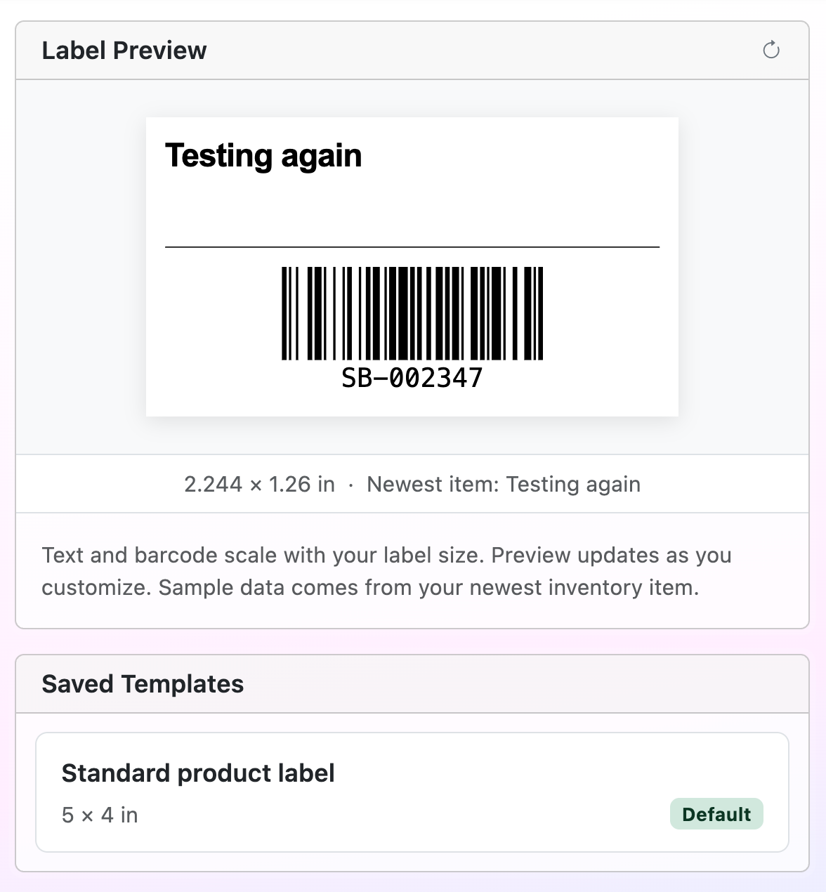This screenshot has width=826, height=892.
Task: Click the Label Preview panel heading
Action: 124,51
